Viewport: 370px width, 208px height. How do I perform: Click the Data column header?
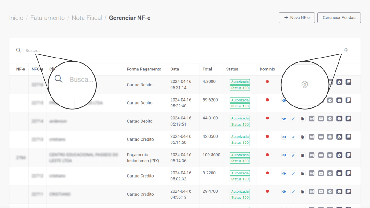tap(175, 69)
